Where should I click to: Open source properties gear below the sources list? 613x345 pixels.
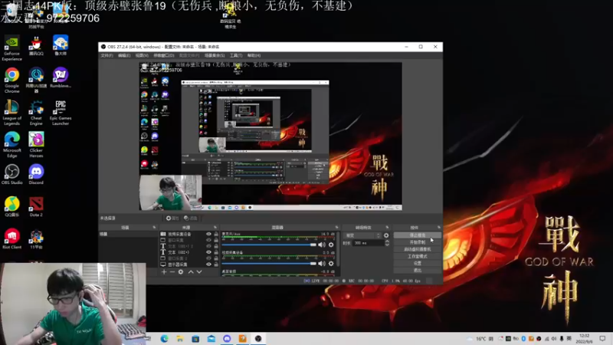[181, 272]
